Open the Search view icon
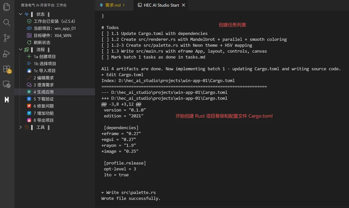 pos(7,22)
